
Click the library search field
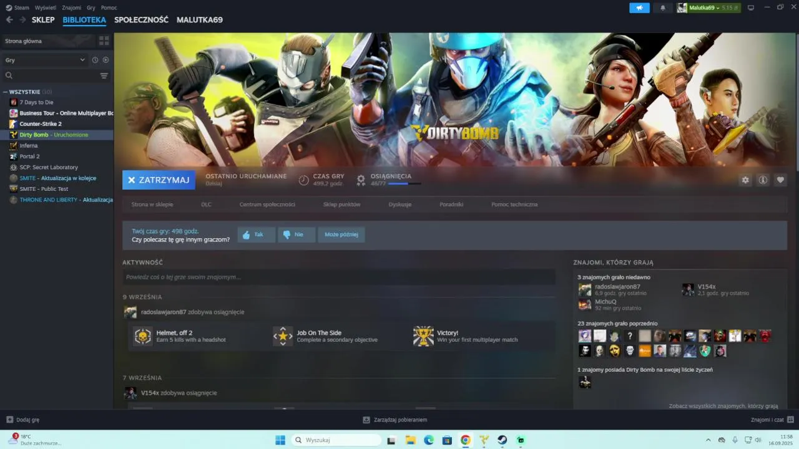click(50, 75)
